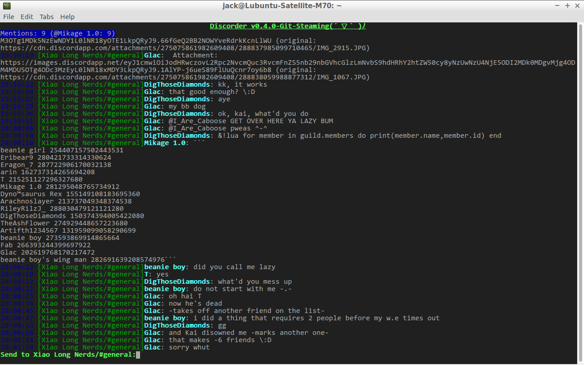Screen dimensions: 584x365
Task: Click list row "Artifth1234567 131959099058290699"
Action: 68,230
